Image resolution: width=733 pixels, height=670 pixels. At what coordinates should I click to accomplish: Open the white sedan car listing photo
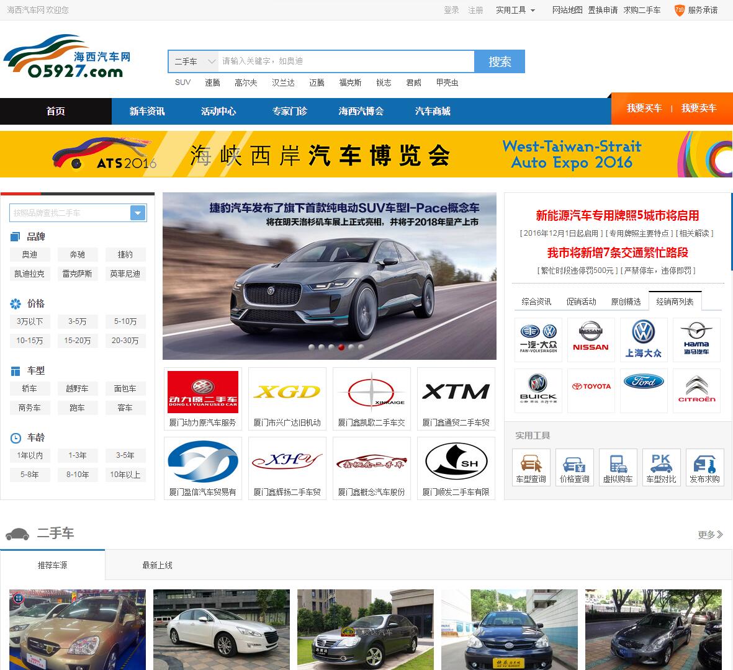[222, 629]
